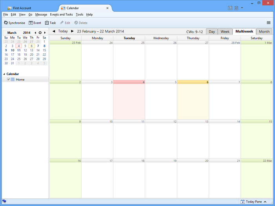
Task: Go to previous period with left arrow
Action: 54,31
